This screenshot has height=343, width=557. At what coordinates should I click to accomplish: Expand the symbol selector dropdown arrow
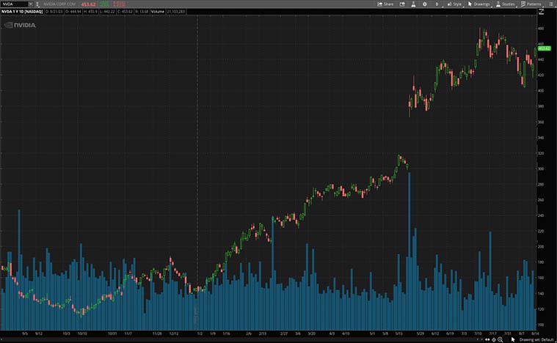click(31, 4)
